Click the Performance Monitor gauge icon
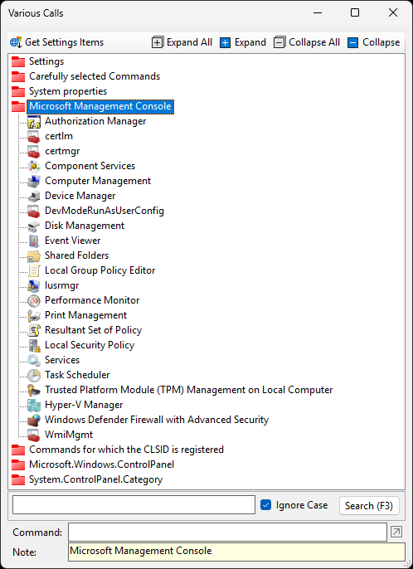 click(34, 300)
